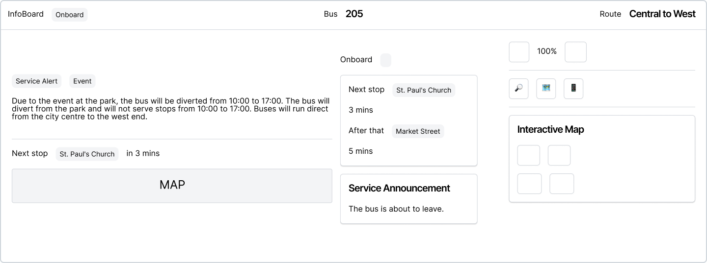Click the top-right Interactive Map control button
The image size is (707, 263).
coord(559,155)
